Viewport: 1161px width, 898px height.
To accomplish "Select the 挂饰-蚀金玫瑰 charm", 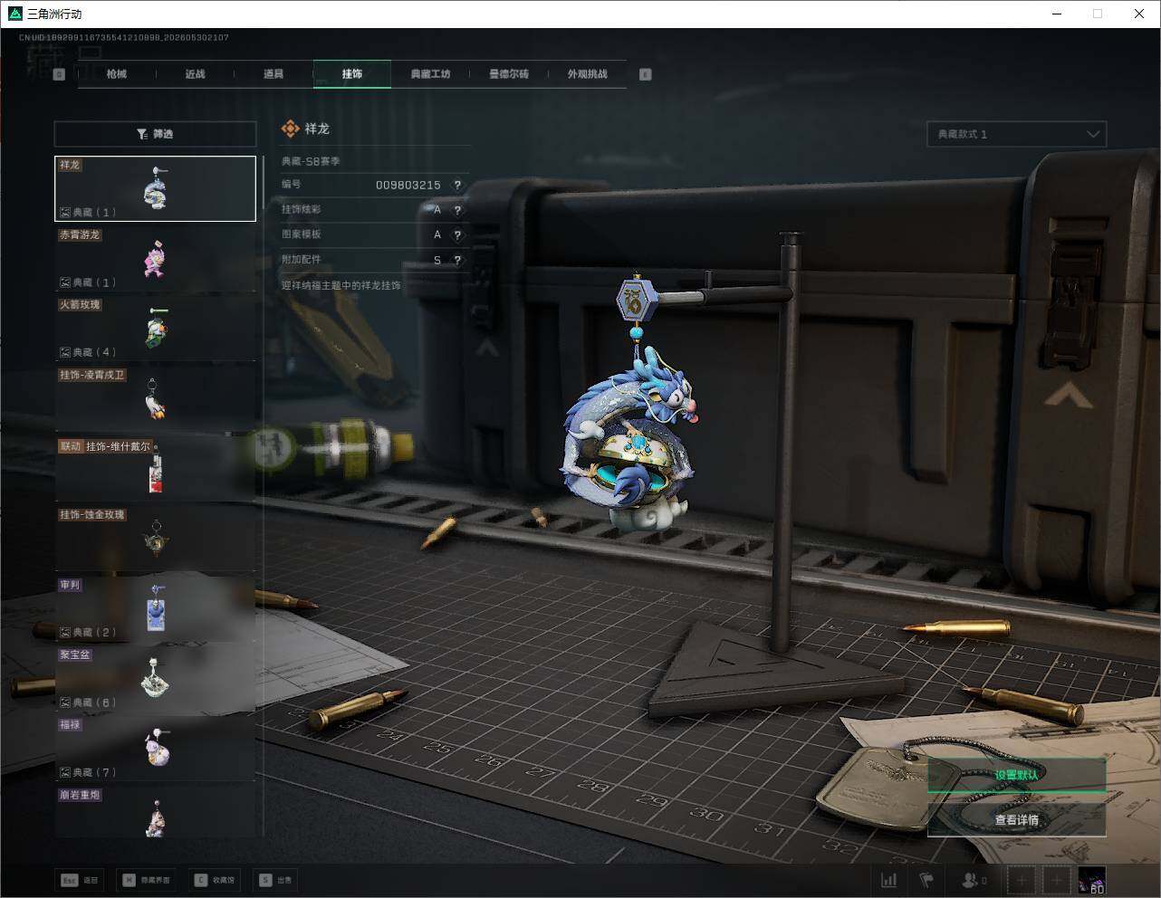I will point(156,539).
